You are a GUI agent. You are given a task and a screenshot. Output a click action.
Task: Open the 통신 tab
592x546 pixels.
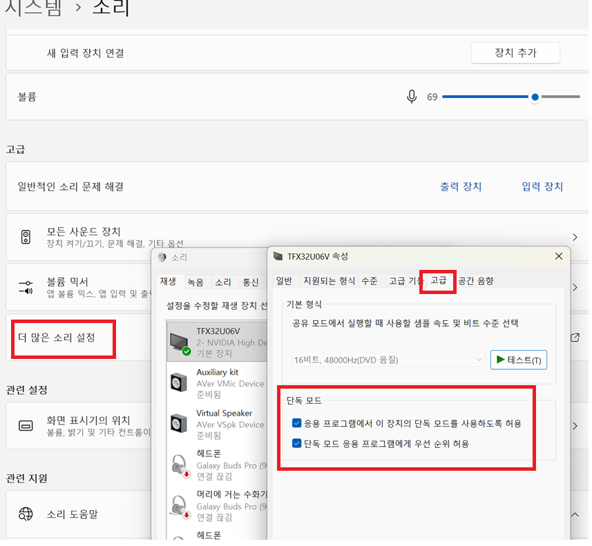coord(251,284)
